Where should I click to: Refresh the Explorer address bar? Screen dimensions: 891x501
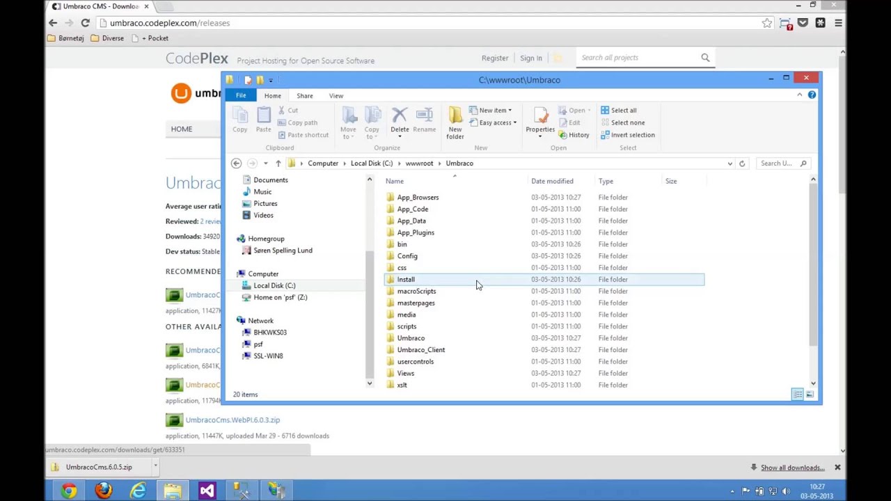pyautogui.click(x=741, y=164)
